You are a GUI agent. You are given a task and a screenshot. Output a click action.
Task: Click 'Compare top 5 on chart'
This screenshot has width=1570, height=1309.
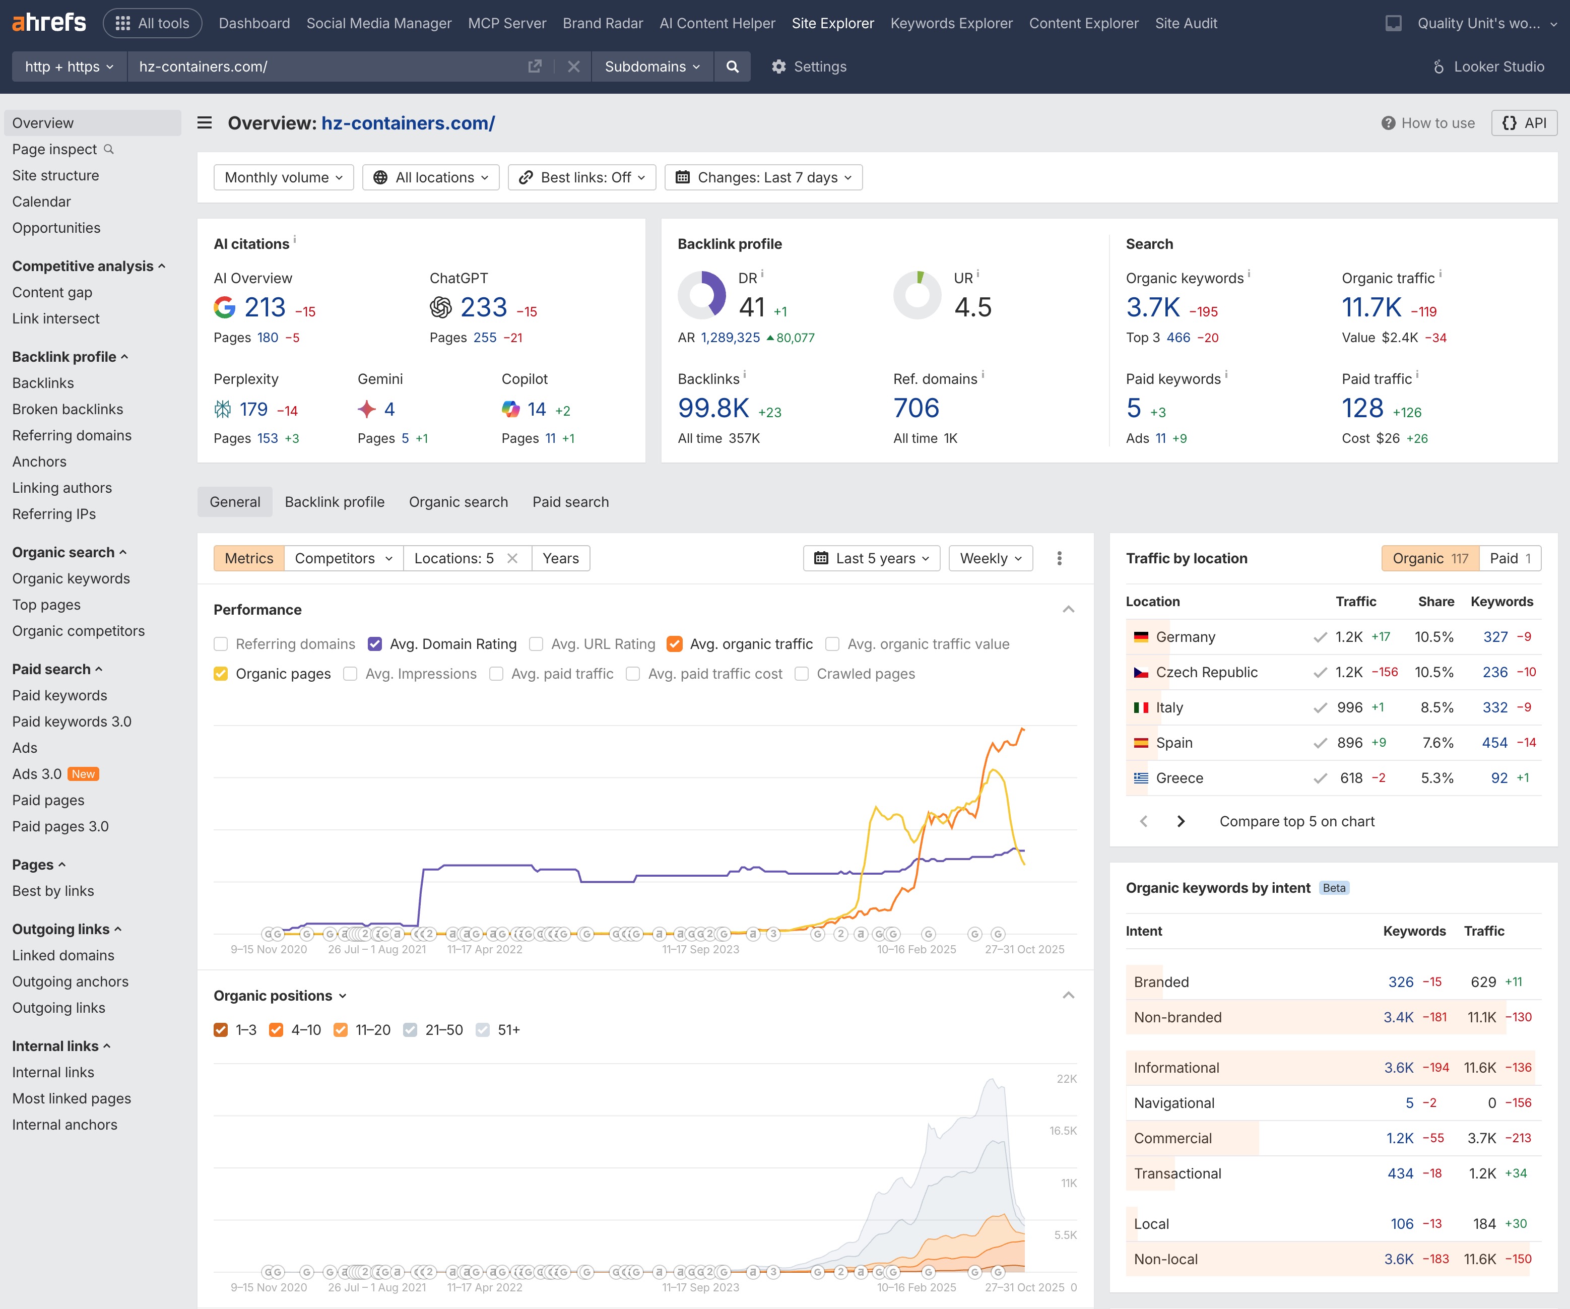pos(1297,821)
